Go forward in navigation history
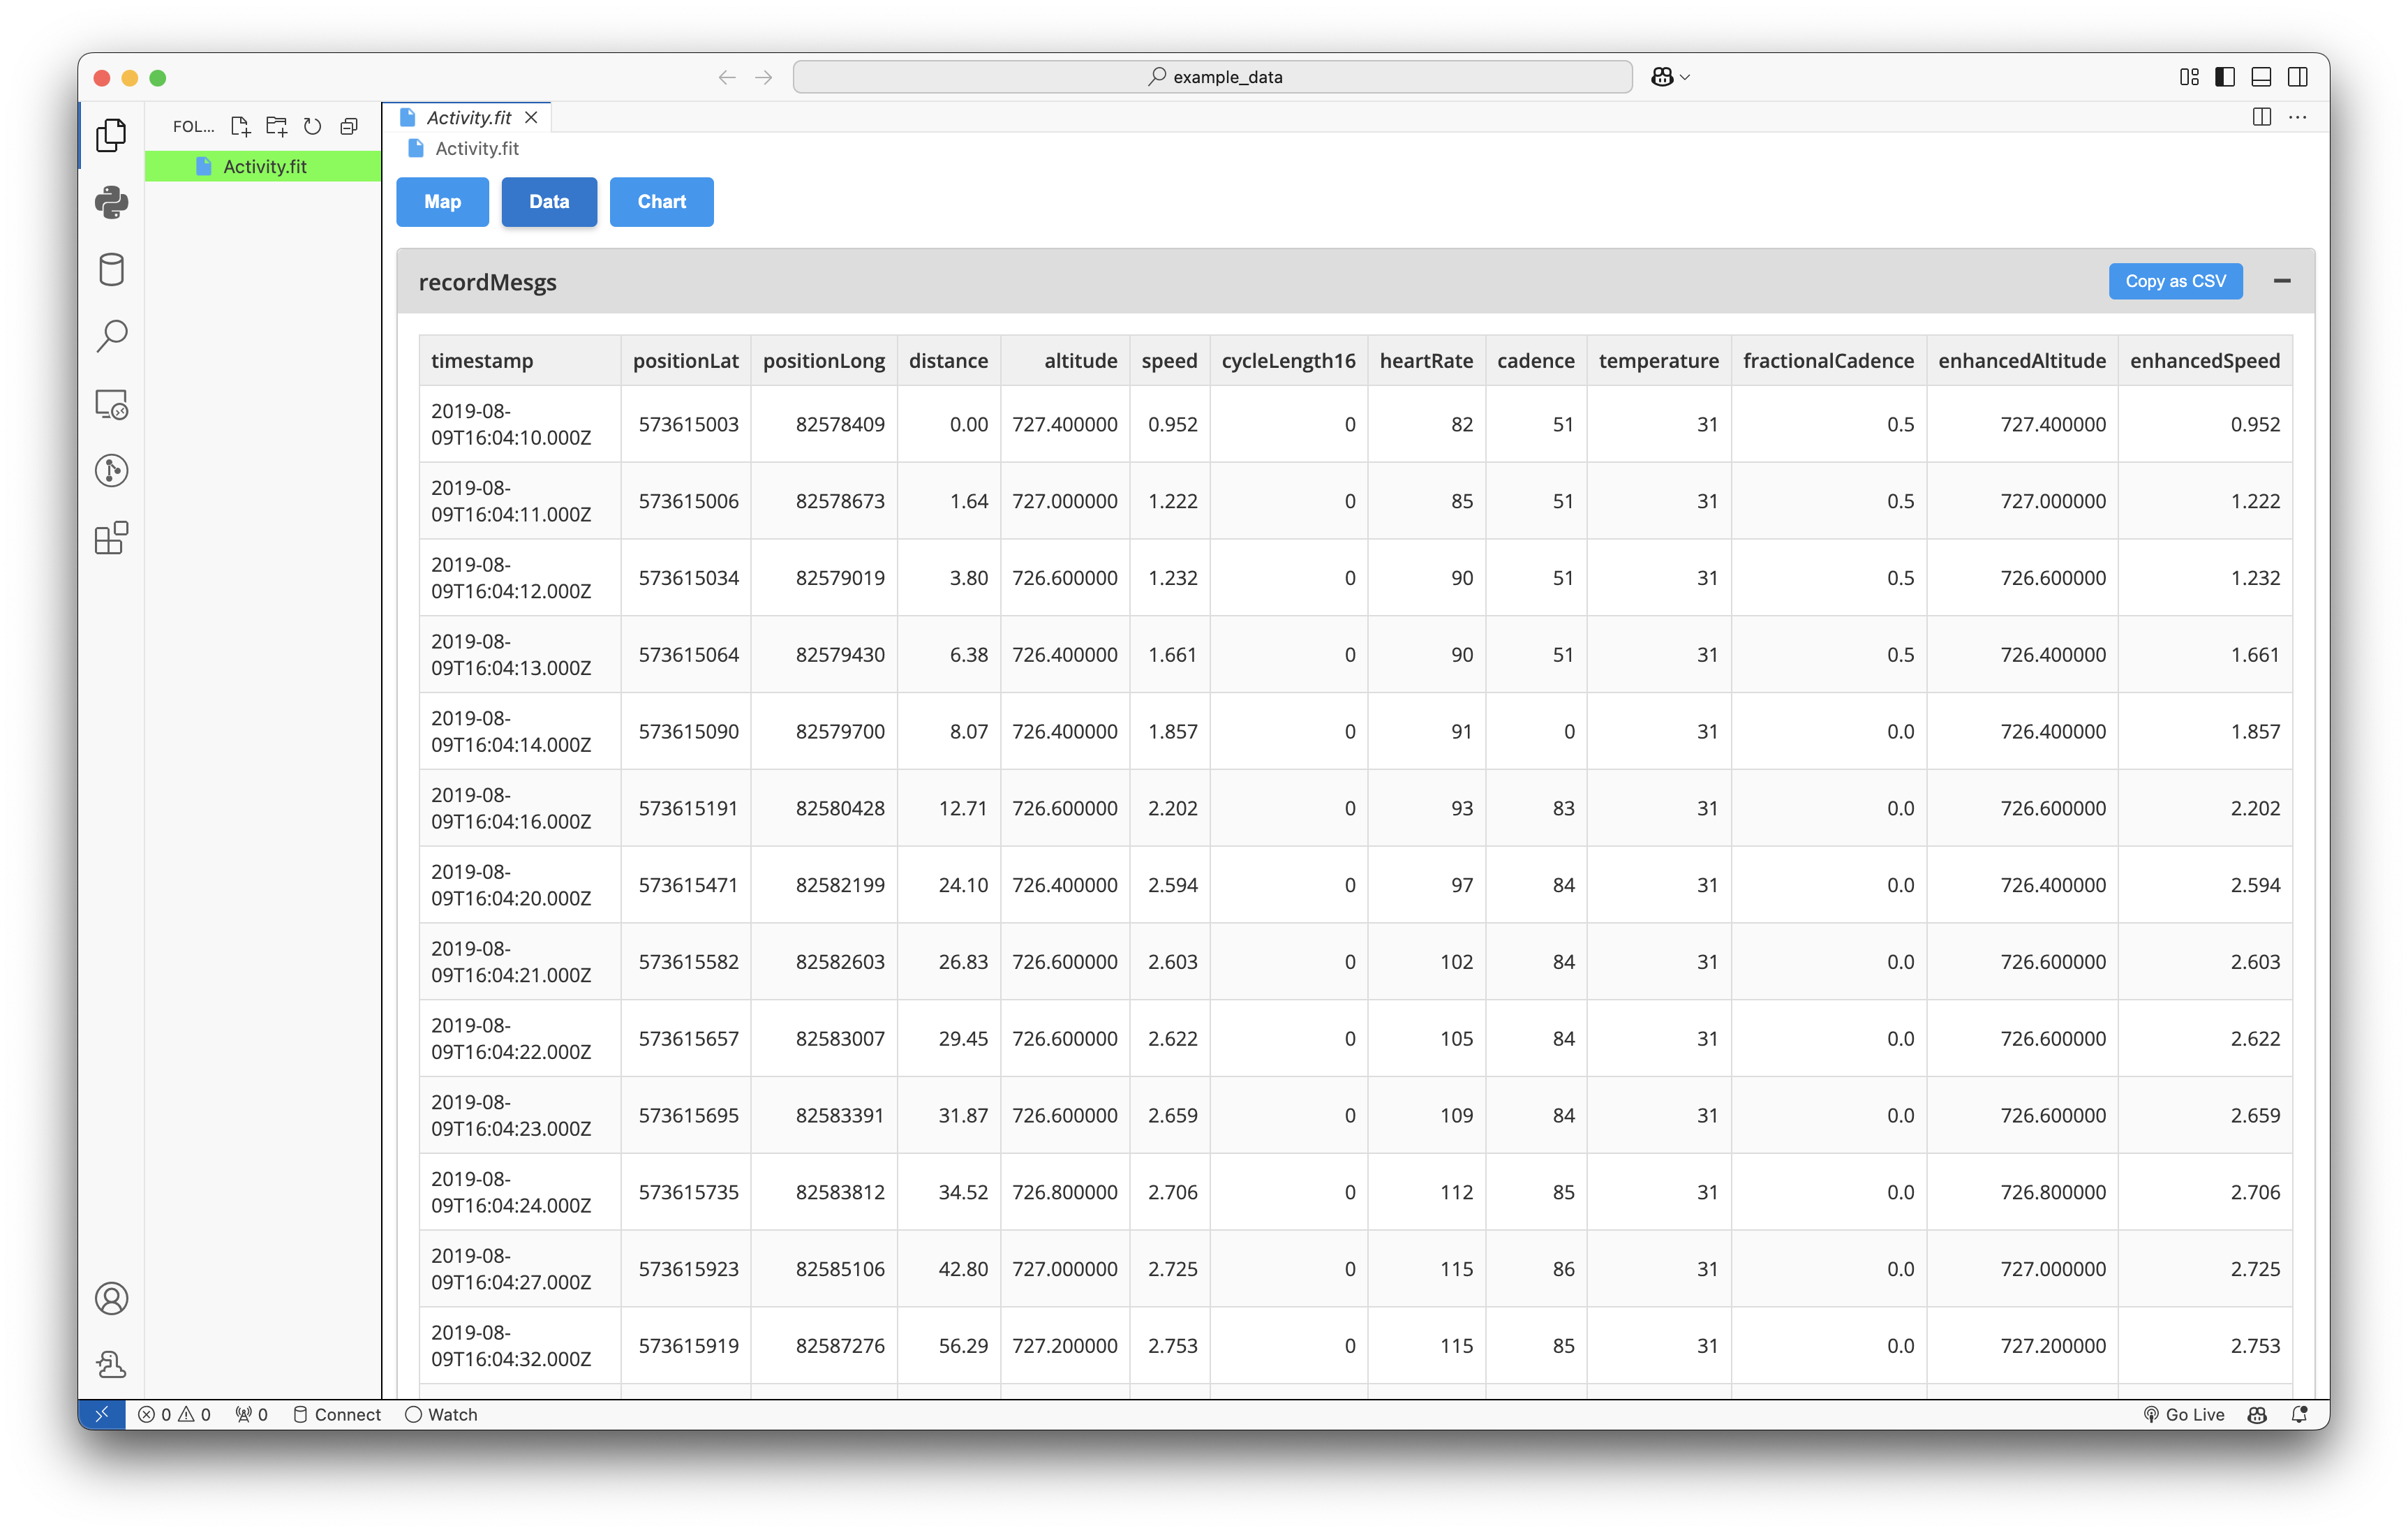This screenshot has height=1533, width=2408. [x=764, y=77]
